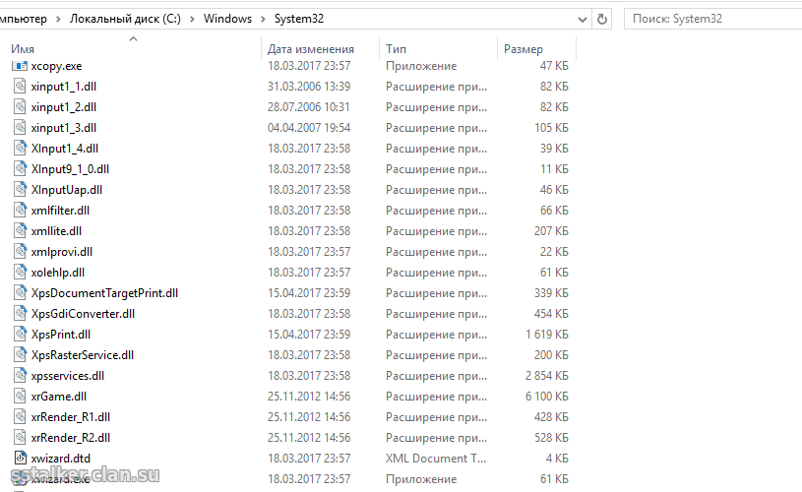Go to Локальный диск (C:) breadcrumb

[x=125, y=19]
